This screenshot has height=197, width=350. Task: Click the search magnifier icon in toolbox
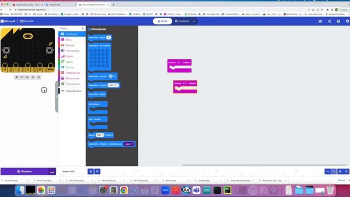(83, 28)
